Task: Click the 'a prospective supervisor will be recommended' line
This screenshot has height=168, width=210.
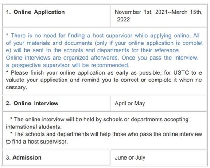Action: pos(67,65)
